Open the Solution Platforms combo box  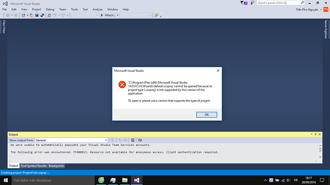[x=135, y=15]
